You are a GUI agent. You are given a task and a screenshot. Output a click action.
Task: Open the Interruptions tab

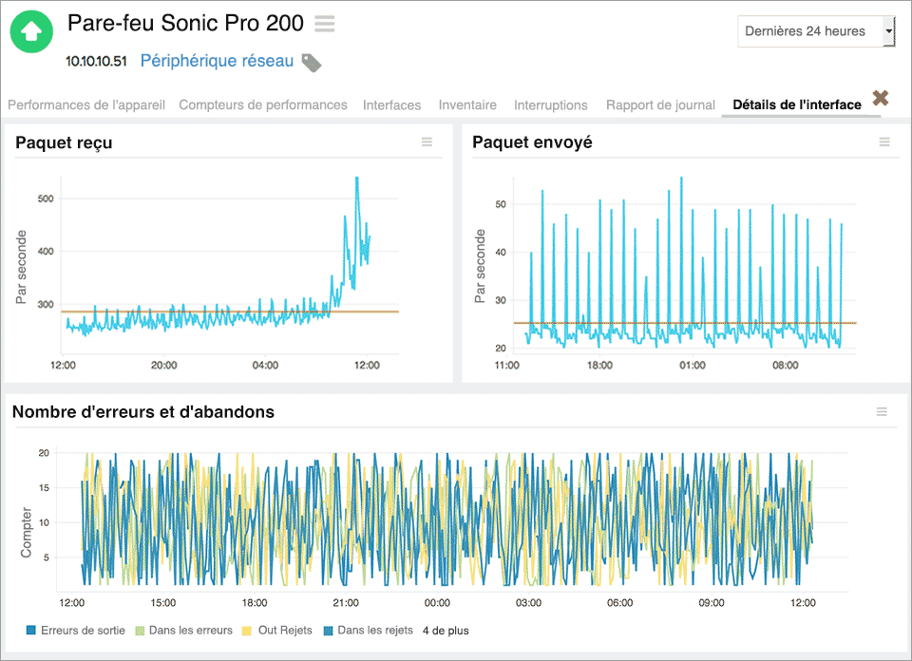tap(551, 105)
